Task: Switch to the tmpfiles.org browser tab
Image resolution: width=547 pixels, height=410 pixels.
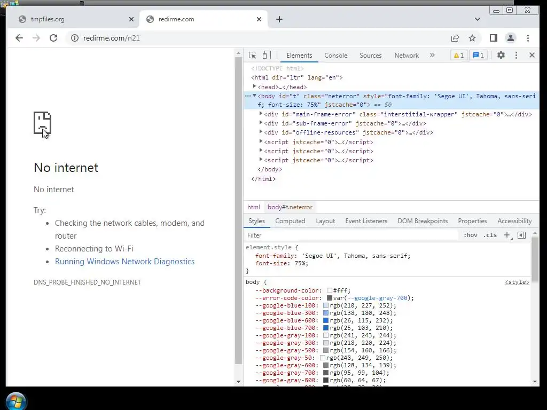Action: pyautogui.click(x=75, y=19)
